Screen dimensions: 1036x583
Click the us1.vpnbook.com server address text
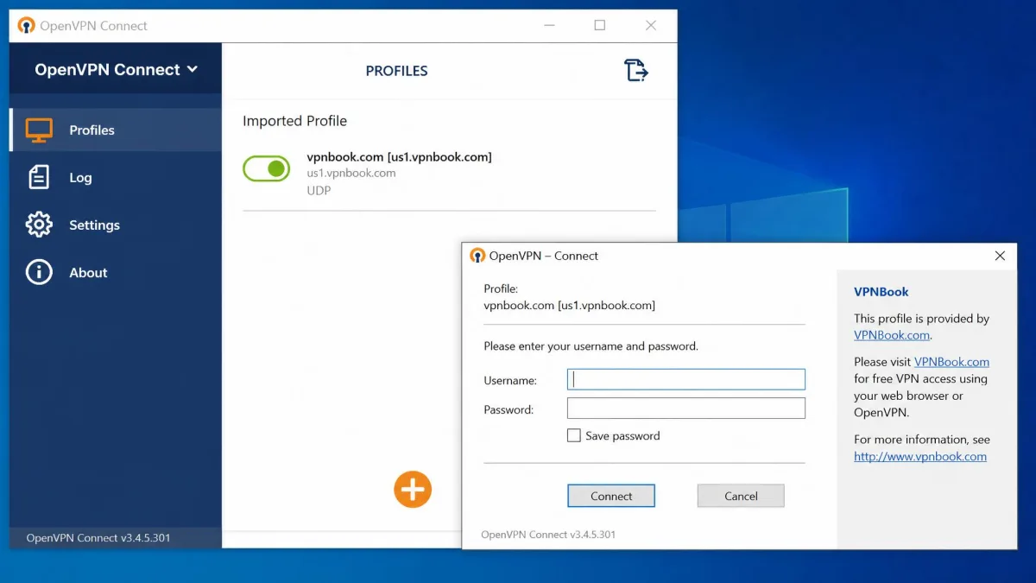[x=351, y=173]
